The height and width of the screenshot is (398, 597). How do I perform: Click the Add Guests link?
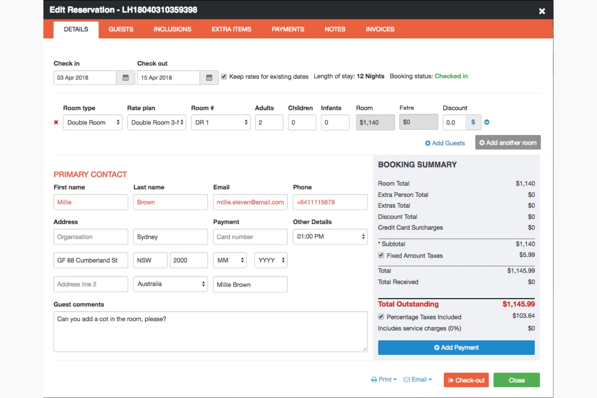pos(445,143)
